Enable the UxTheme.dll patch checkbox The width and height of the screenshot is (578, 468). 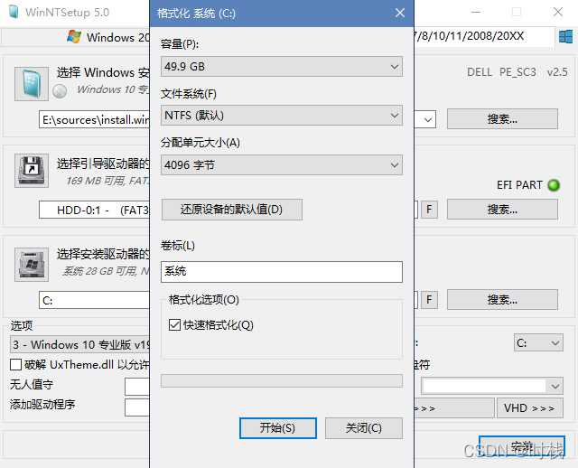click(16, 365)
